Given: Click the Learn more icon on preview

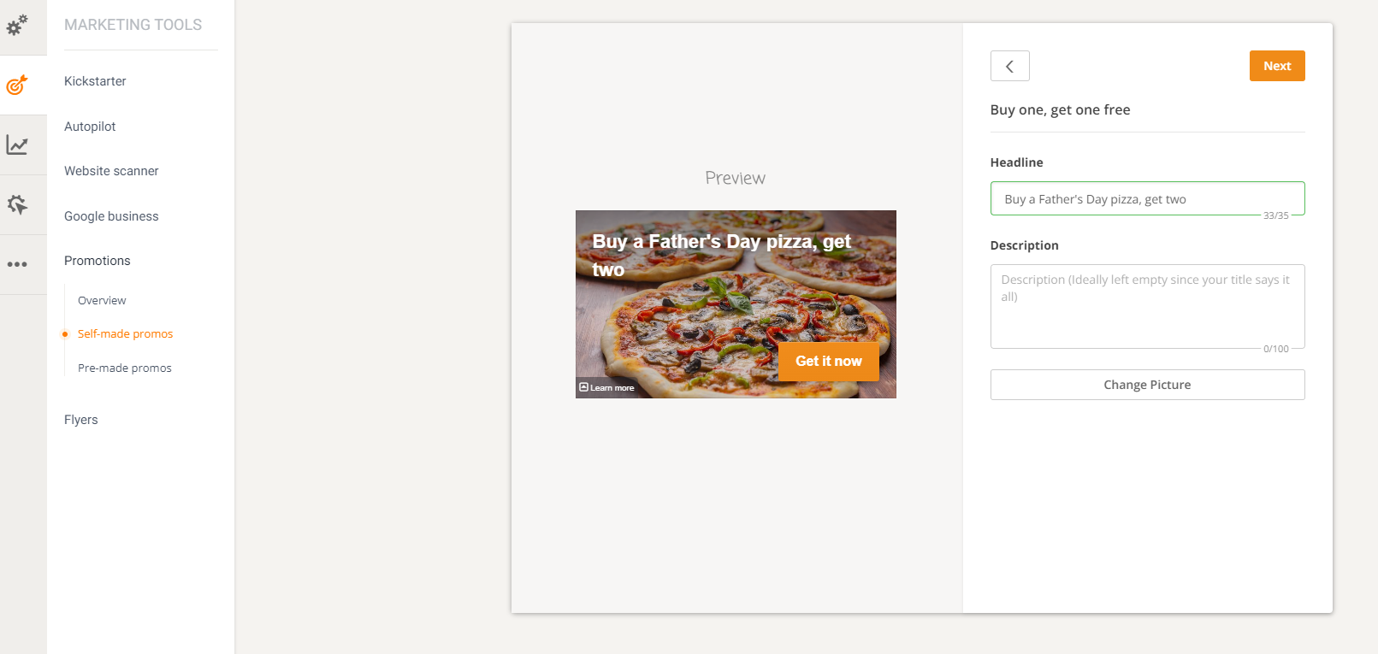Looking at the screenshot, I should pyautogui.click(x=583, y=387).
